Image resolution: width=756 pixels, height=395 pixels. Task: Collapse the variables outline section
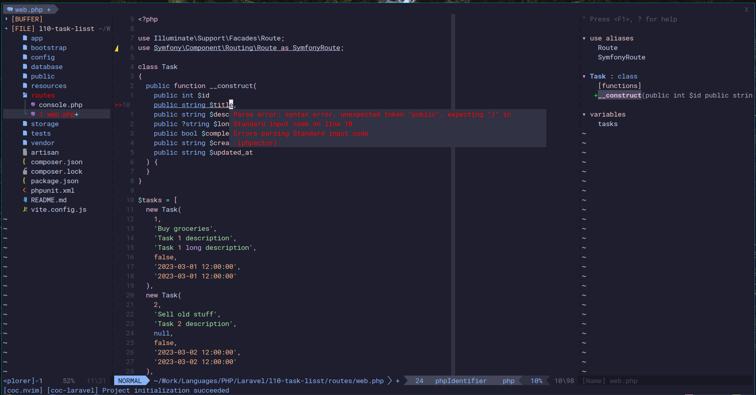584,115
